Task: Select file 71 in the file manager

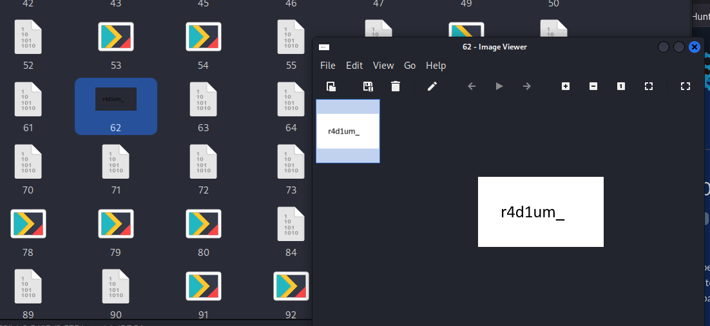Action: [x=116, y=169]
